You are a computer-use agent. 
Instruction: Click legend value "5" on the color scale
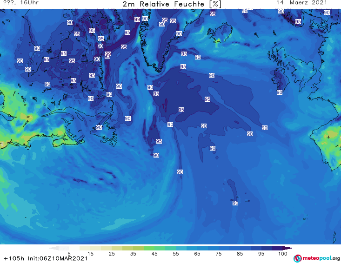click(x=69, y=254)
